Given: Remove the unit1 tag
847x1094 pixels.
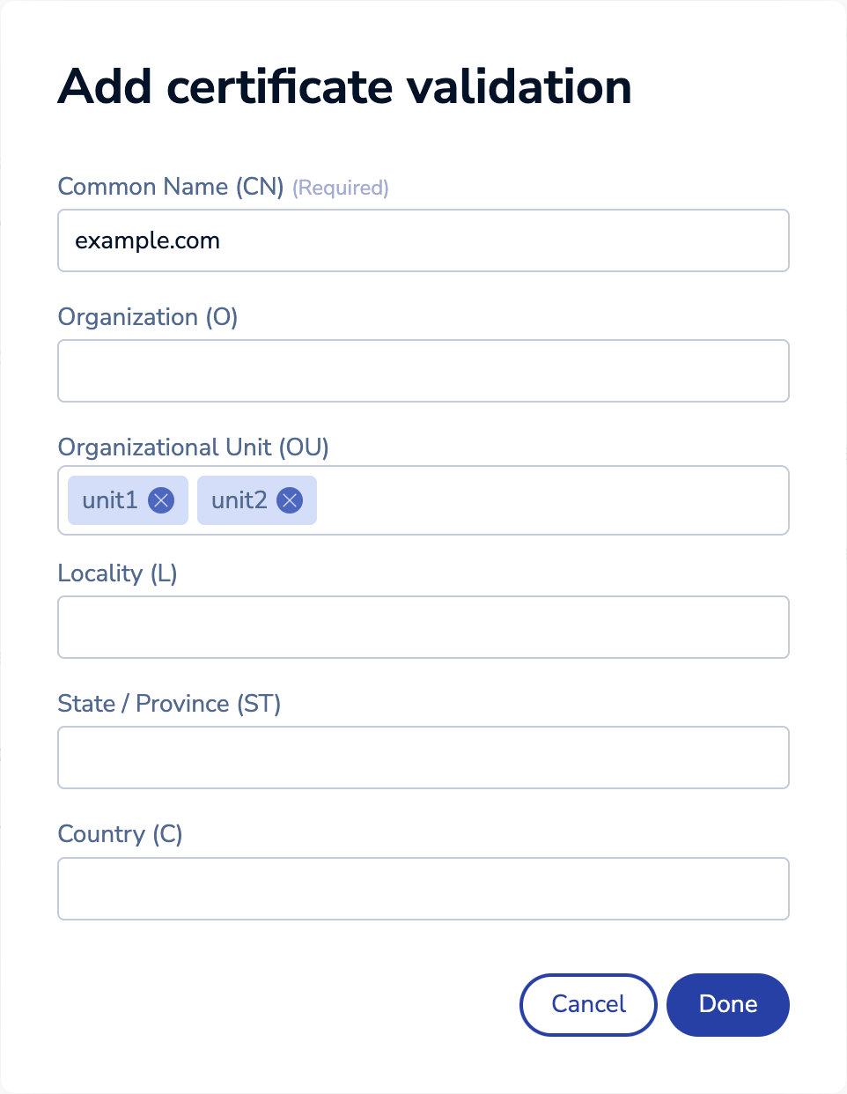Looking at the screenshot, I should tap(161, 500).
